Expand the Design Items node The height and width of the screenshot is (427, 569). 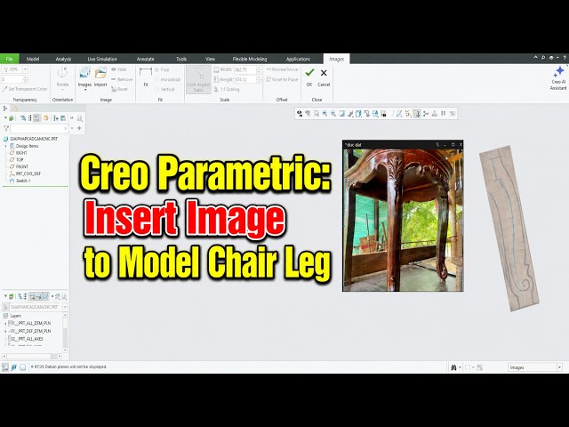coord(6,146)
